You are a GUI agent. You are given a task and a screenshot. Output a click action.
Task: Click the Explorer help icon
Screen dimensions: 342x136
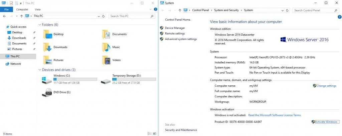[x=156, y=9]
